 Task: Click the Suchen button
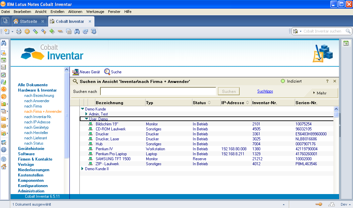(x=229, y=92)
